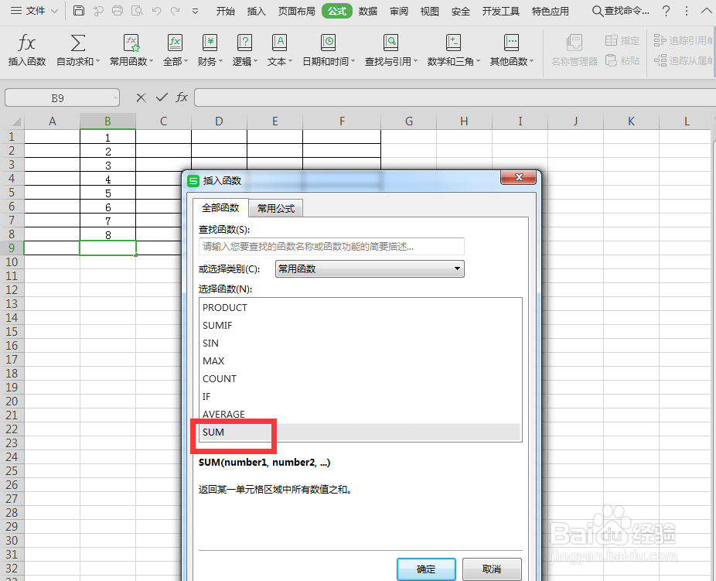Click the 确定 (OK) button
Viewport: 716px width, 581px height.
coord(426,569)
